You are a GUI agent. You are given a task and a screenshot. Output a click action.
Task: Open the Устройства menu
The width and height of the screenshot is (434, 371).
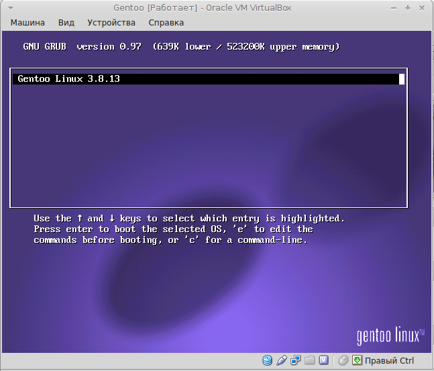point(111,22)
